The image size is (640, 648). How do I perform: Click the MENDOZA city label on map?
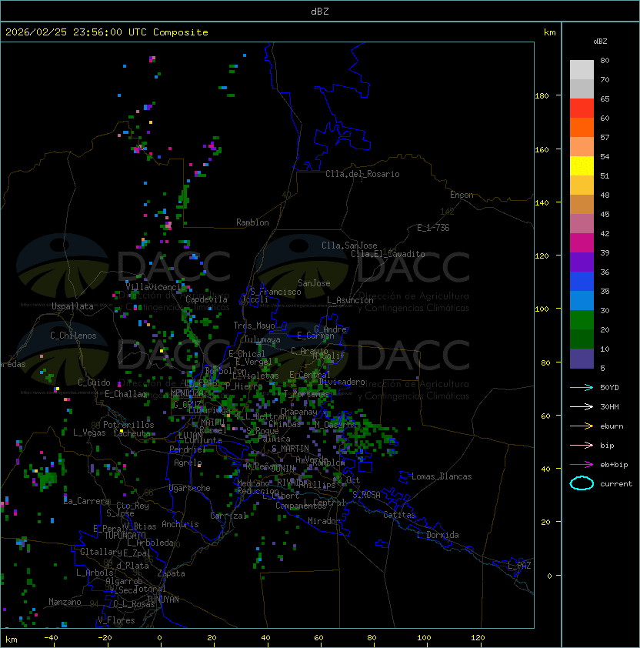pos(187,392)
